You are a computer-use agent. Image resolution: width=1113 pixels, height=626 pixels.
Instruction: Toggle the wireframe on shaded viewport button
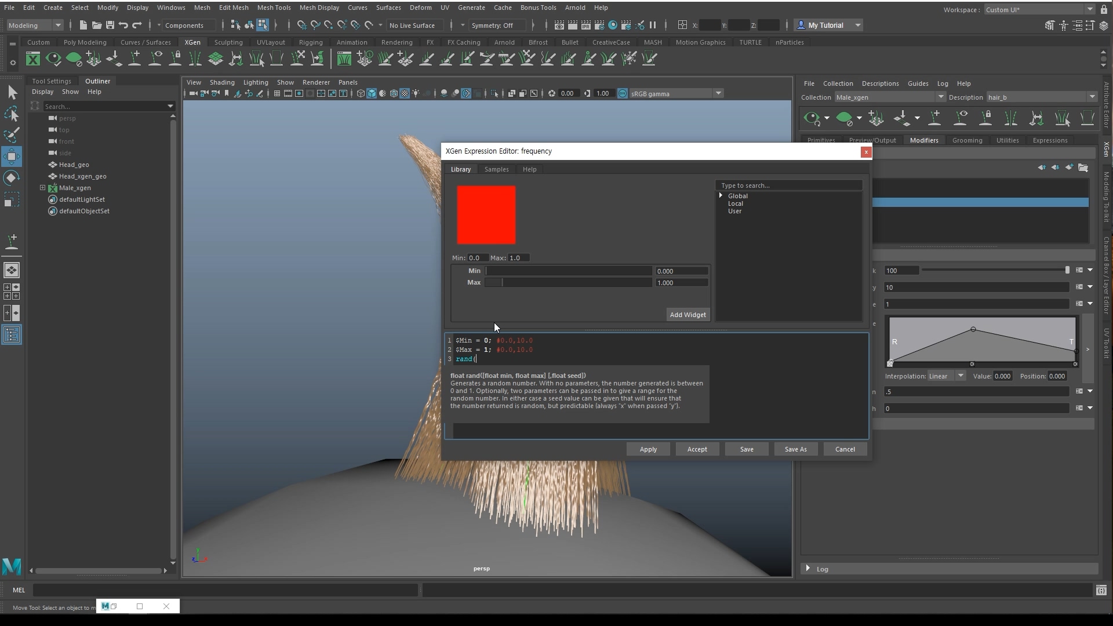pyautogui.click(x=394, y=93)
